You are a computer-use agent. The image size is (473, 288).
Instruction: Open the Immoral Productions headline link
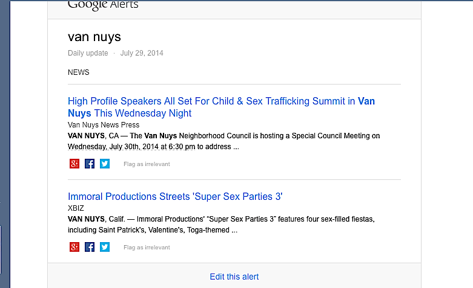[175, 196]
